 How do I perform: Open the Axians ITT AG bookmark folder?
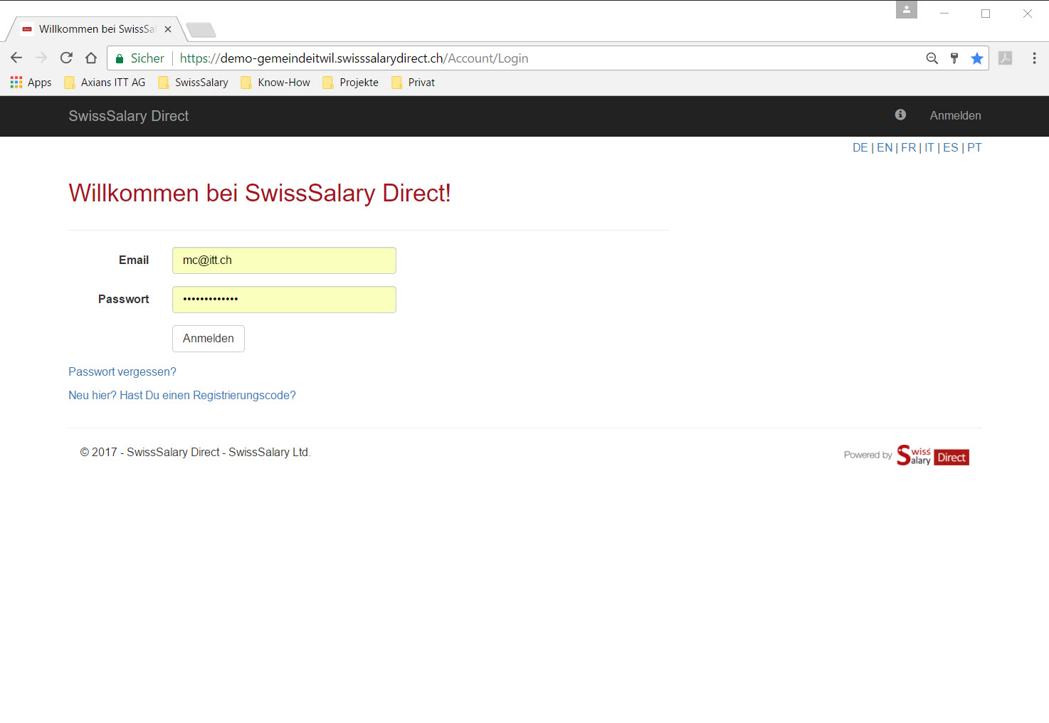pos(105,83)
